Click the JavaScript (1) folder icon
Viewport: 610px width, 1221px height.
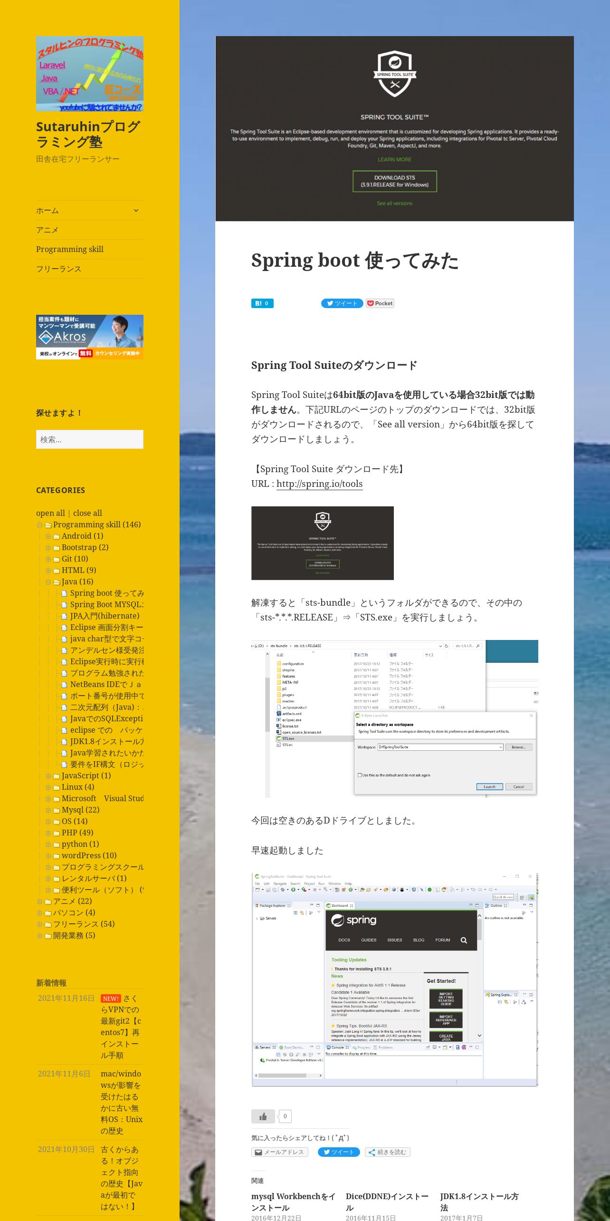(x=57, y=776)
